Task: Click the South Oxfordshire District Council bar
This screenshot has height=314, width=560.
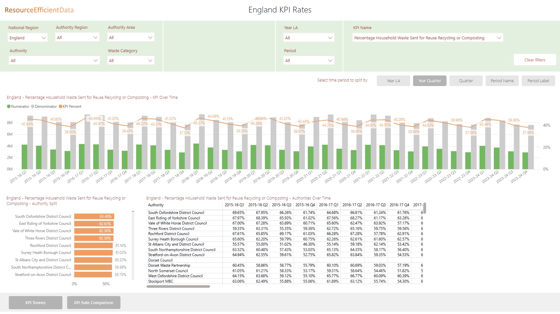Action: [x=94, y=216]
